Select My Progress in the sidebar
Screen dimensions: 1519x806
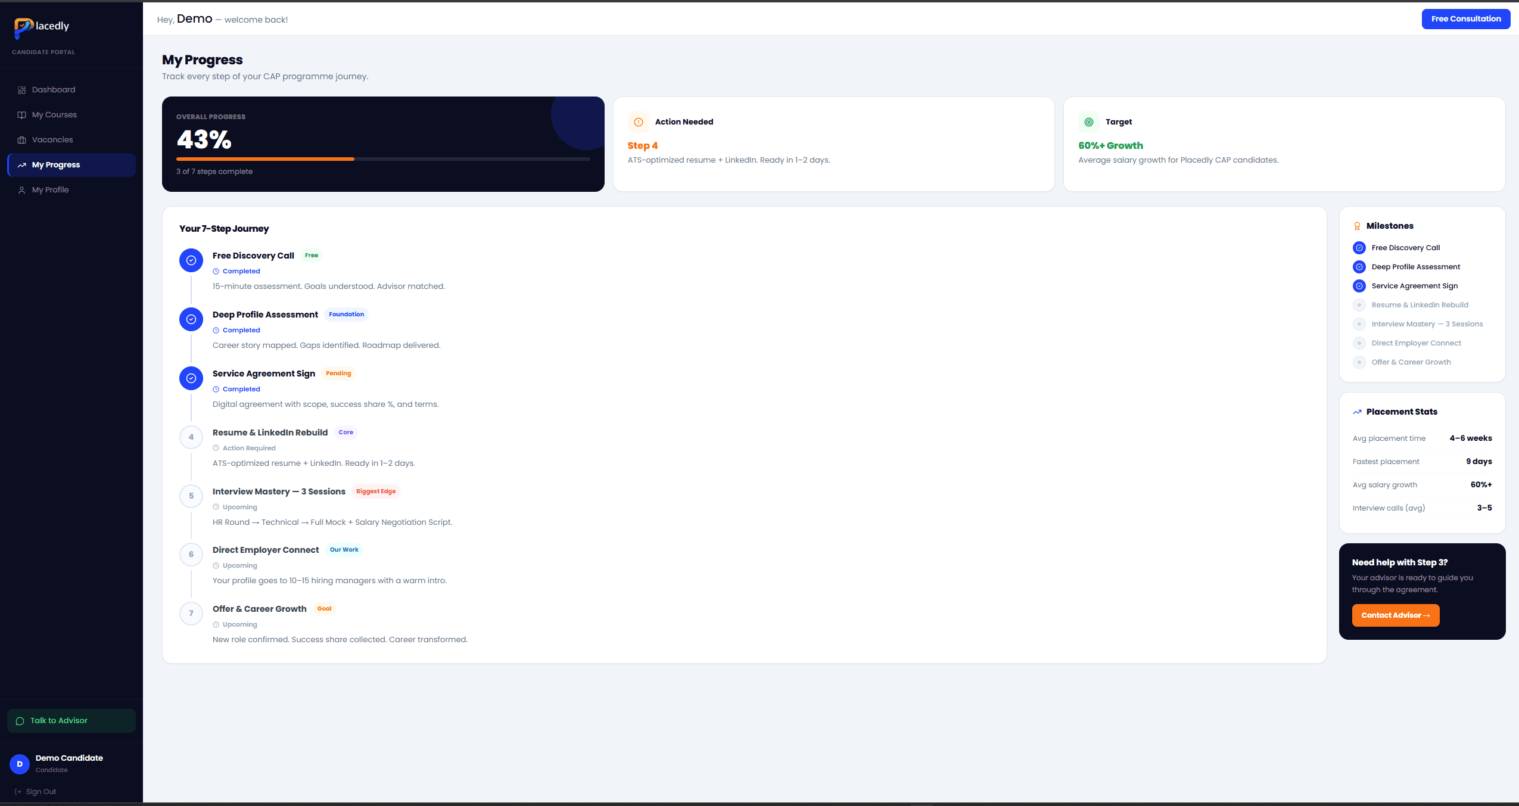(x=71, y=165)
